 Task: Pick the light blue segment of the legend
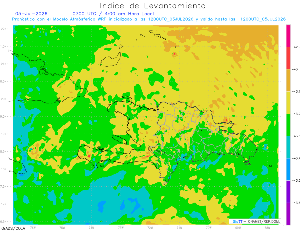point(288,169)
